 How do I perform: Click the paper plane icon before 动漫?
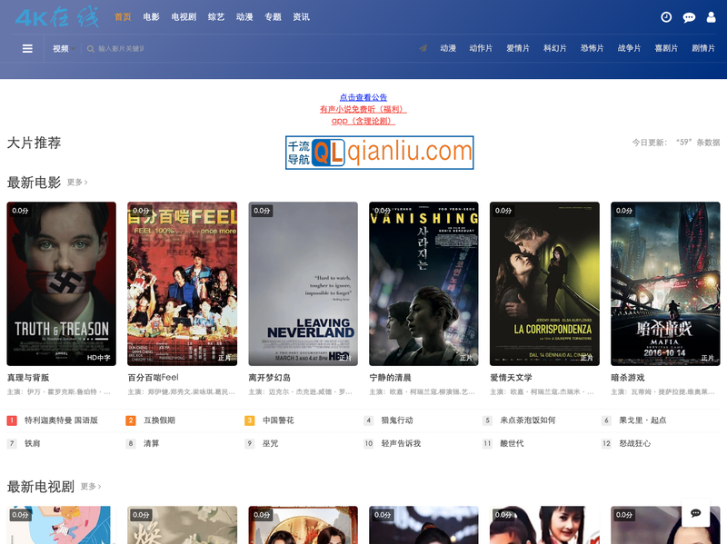[423, 48]
